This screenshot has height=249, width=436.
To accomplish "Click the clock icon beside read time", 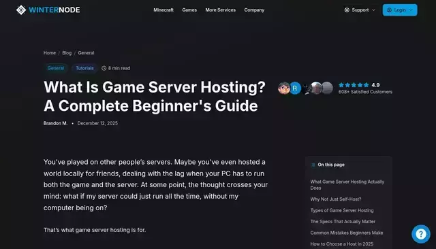I will [x=104, y=68].
